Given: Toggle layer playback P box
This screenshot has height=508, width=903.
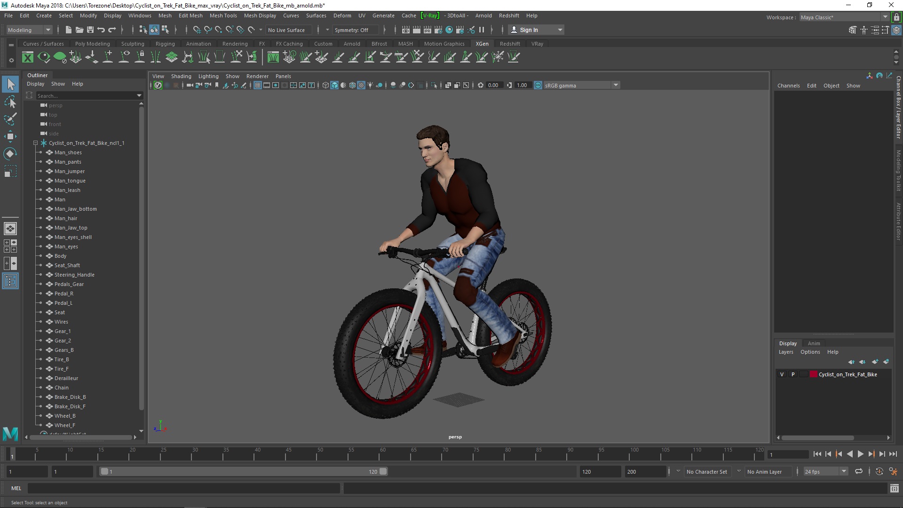Looking at the screenshot, I should pyautogui.click(x=793, y=374).
